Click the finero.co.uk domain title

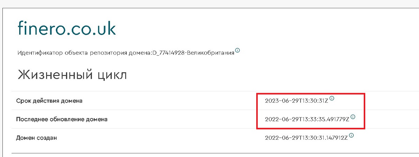click(67, 28)
